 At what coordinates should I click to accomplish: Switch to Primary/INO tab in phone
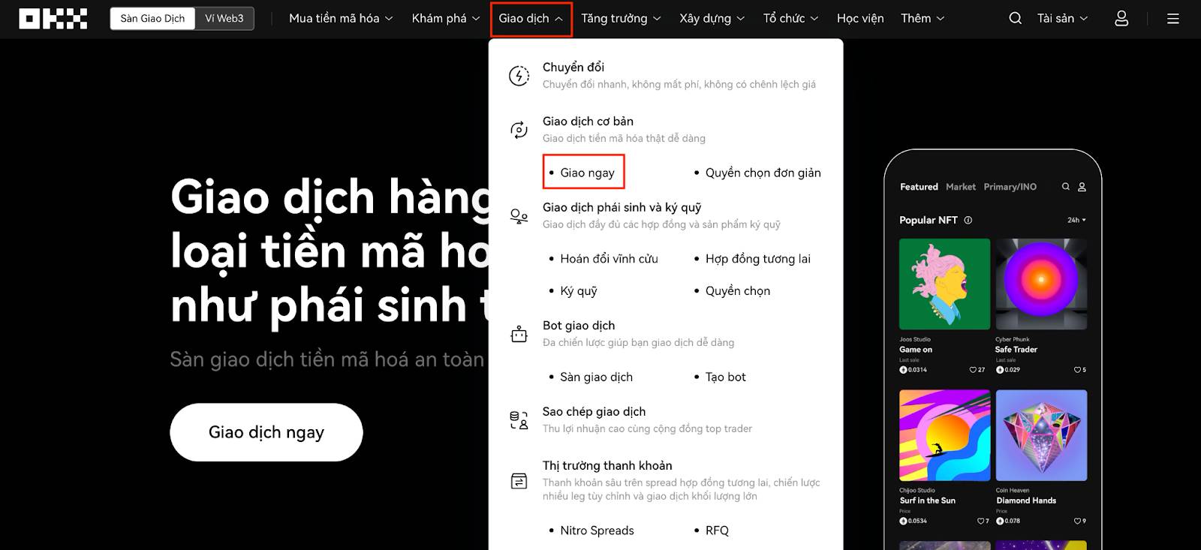1010,187
